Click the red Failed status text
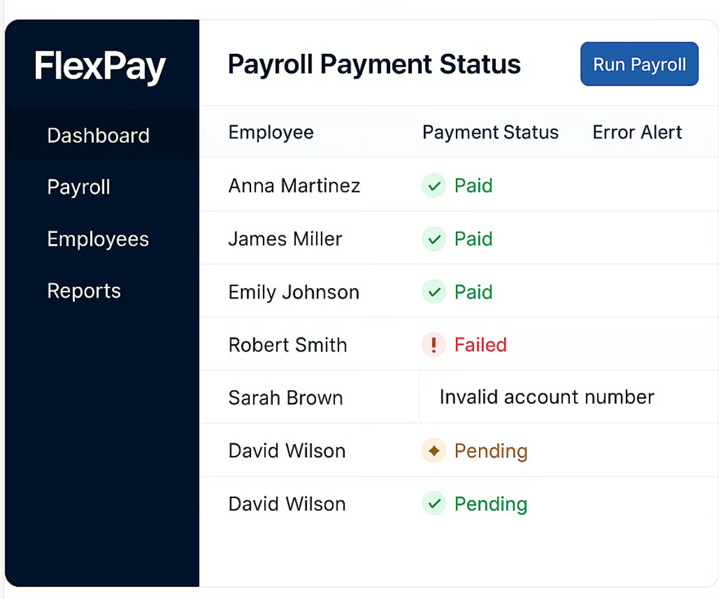Image resolution: width=719 pixels, height=599 pixels. (480, 345)
